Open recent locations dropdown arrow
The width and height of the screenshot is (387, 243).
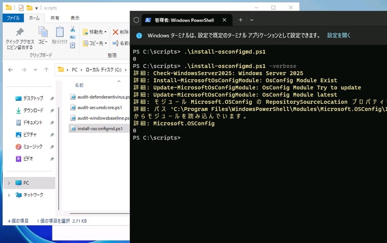[35, 70]
